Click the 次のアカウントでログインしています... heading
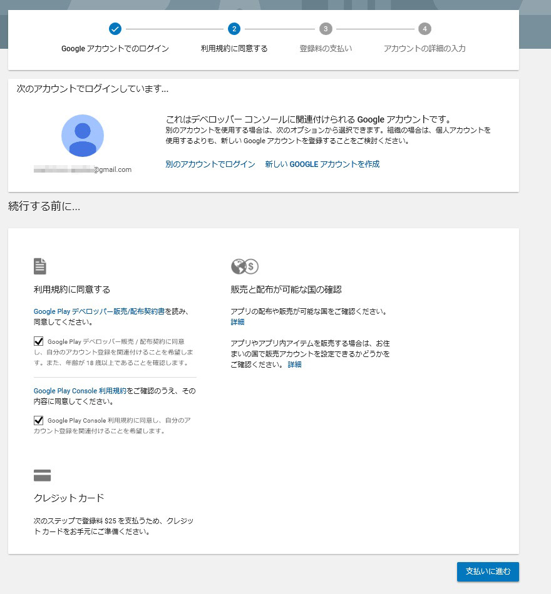This screenshot has height=594, width=551. point(92,89)
